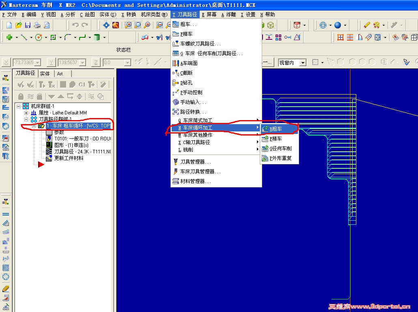Select R粗车 in the submenu

click(279, 129)
